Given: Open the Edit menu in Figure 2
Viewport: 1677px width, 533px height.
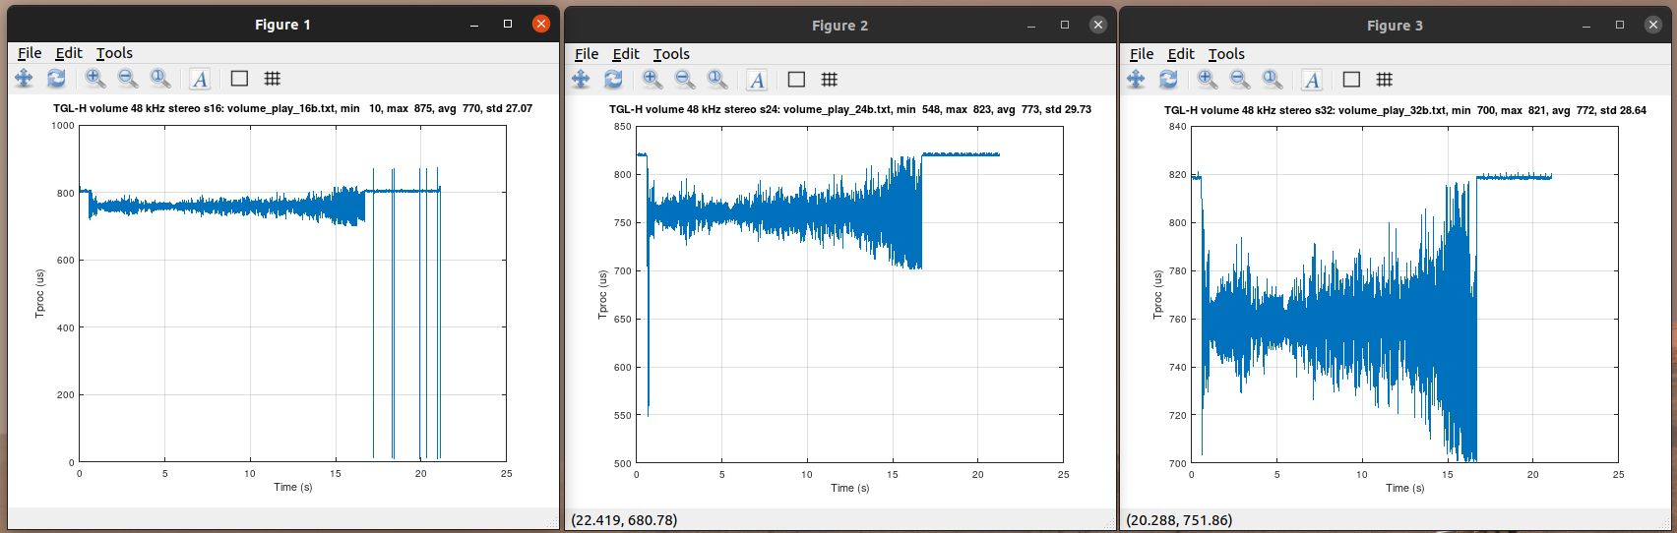Looking at the screenshot, I should [x=626, y=54].
